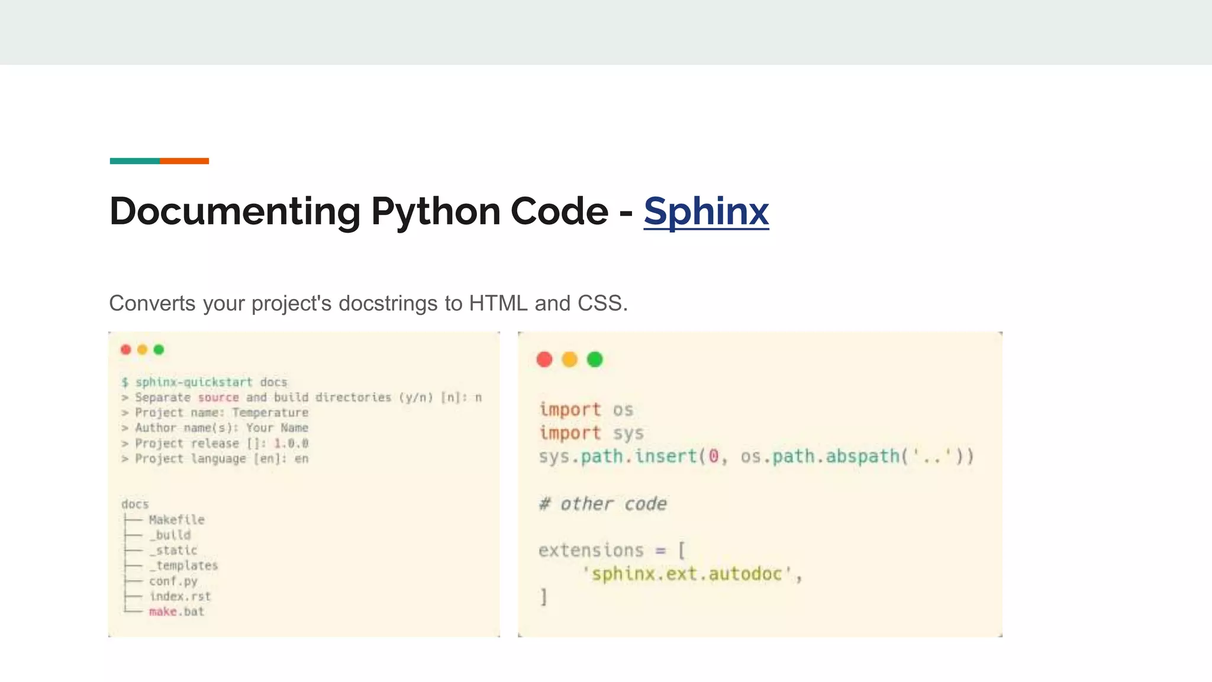
Task: Click the orange accent bar above title
Action: coord(184,161)
